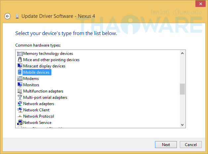Screen dimensions: 208x154
Task: Click the Network adapters icon
Action: [x=20, y=104]
